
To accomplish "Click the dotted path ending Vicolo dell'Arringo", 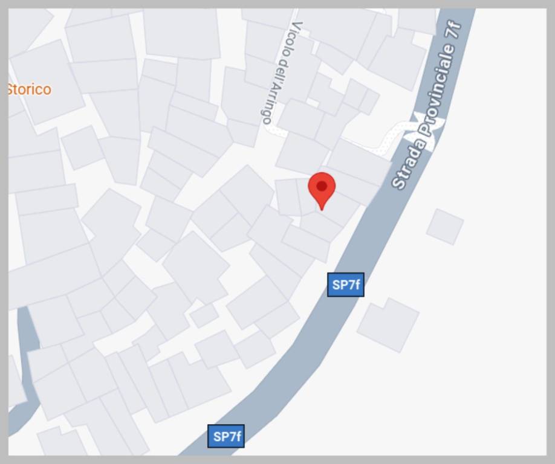I will pos(277,132).
